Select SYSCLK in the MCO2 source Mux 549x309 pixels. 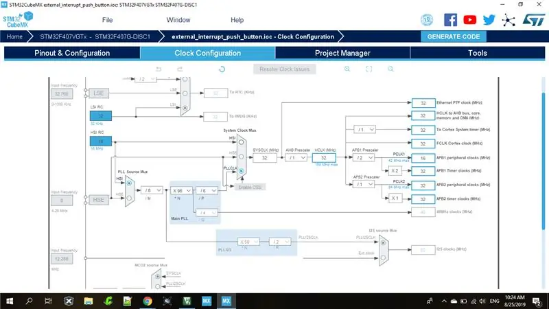click(x=158, y=277)
